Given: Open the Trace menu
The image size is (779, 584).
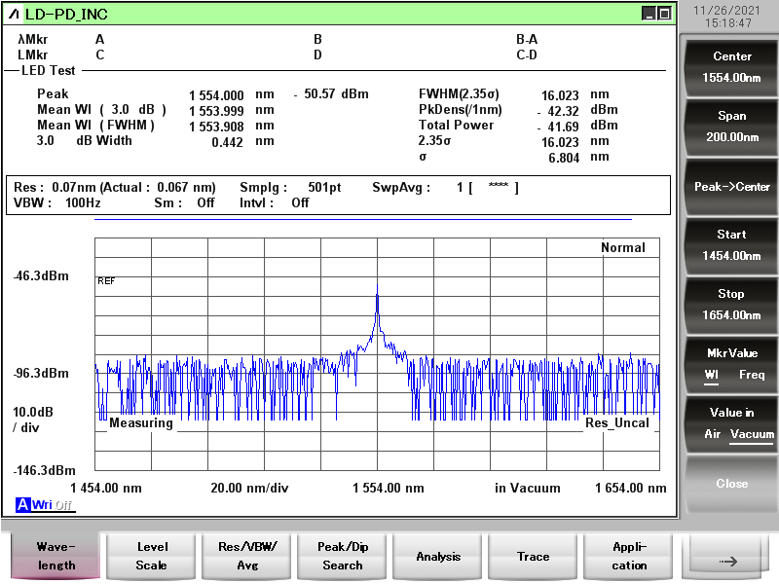Looking at the screenshot, I should 534,556.
